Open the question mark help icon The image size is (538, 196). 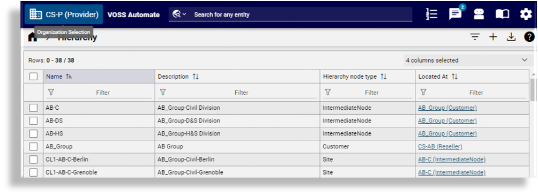click(x=529, y=37)
